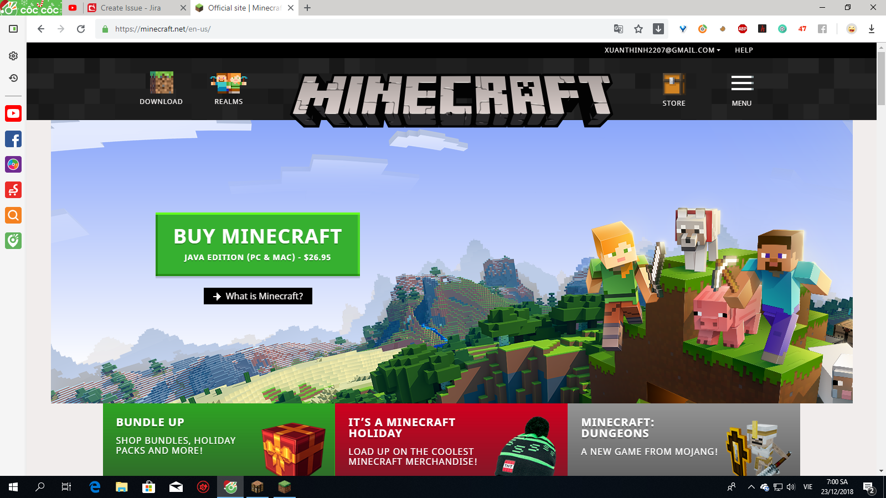Image resolution: width=886 pixels, height=498 pixels.
Task: Click the Help link
Action: (744, 50)
